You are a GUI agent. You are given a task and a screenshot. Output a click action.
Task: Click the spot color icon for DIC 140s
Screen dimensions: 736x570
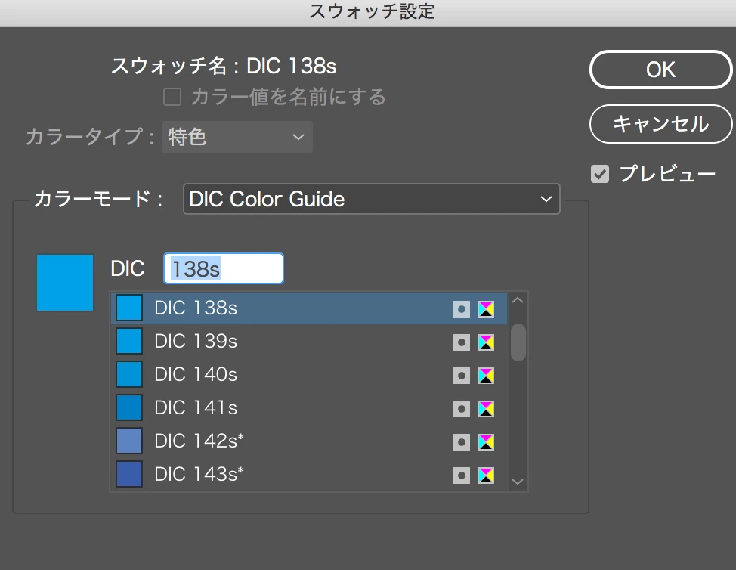pos(462,376)
